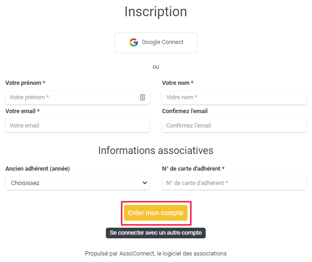Select Se connecter avec un autre compte
This screenshot has width=312, height=262.
point(156,233)
